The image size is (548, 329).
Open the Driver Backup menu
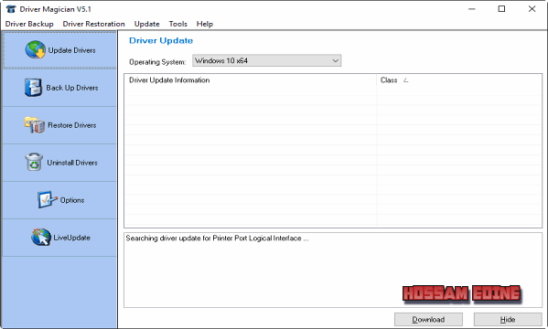(x=29, y=24)
